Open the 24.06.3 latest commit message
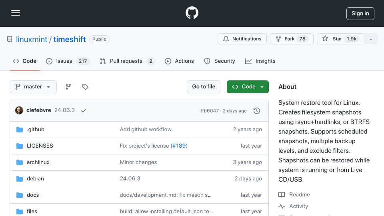Screen dimensions: 384x216 (65, 110)
